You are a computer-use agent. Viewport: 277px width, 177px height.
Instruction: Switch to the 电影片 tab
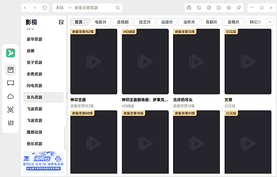click(x=101, y=22)
